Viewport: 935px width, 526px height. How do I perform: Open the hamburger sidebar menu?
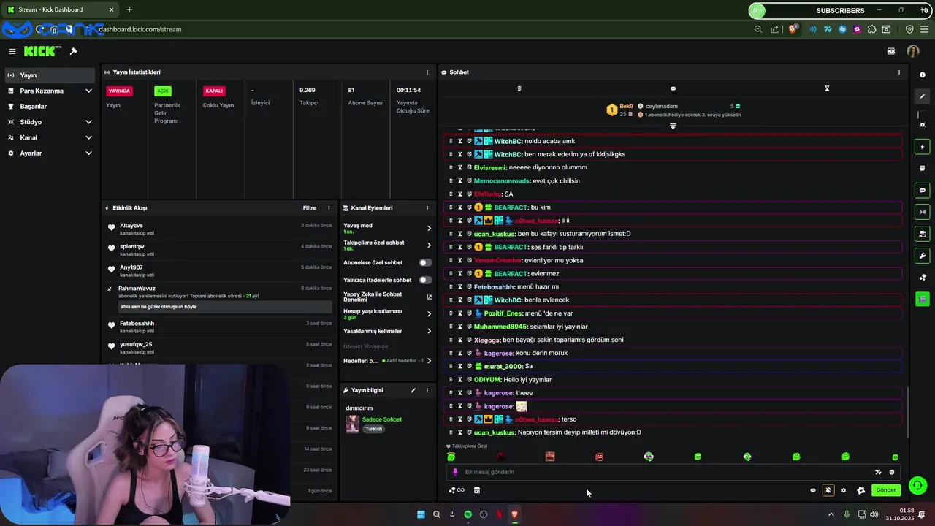pyautogui.click(x=12, y=51)
